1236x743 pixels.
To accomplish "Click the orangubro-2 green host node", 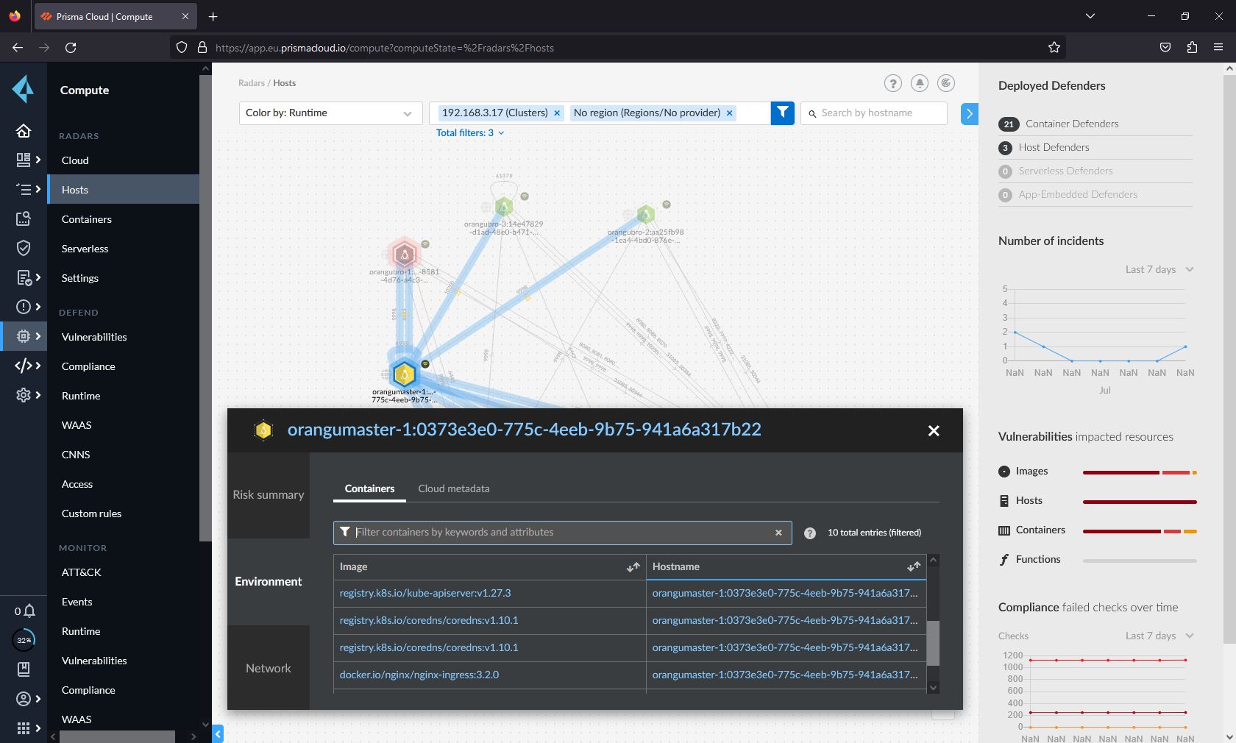I will tap(645, 214).
